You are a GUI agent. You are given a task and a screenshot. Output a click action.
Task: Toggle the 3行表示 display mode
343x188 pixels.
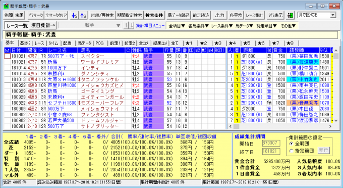[275, 15]
